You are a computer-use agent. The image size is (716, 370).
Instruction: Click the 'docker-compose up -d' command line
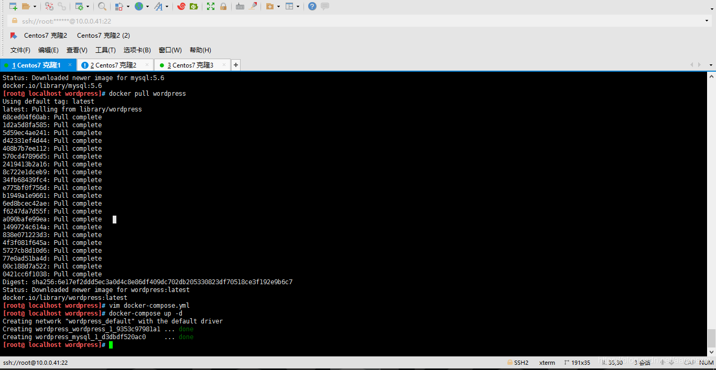pos(146,313)
